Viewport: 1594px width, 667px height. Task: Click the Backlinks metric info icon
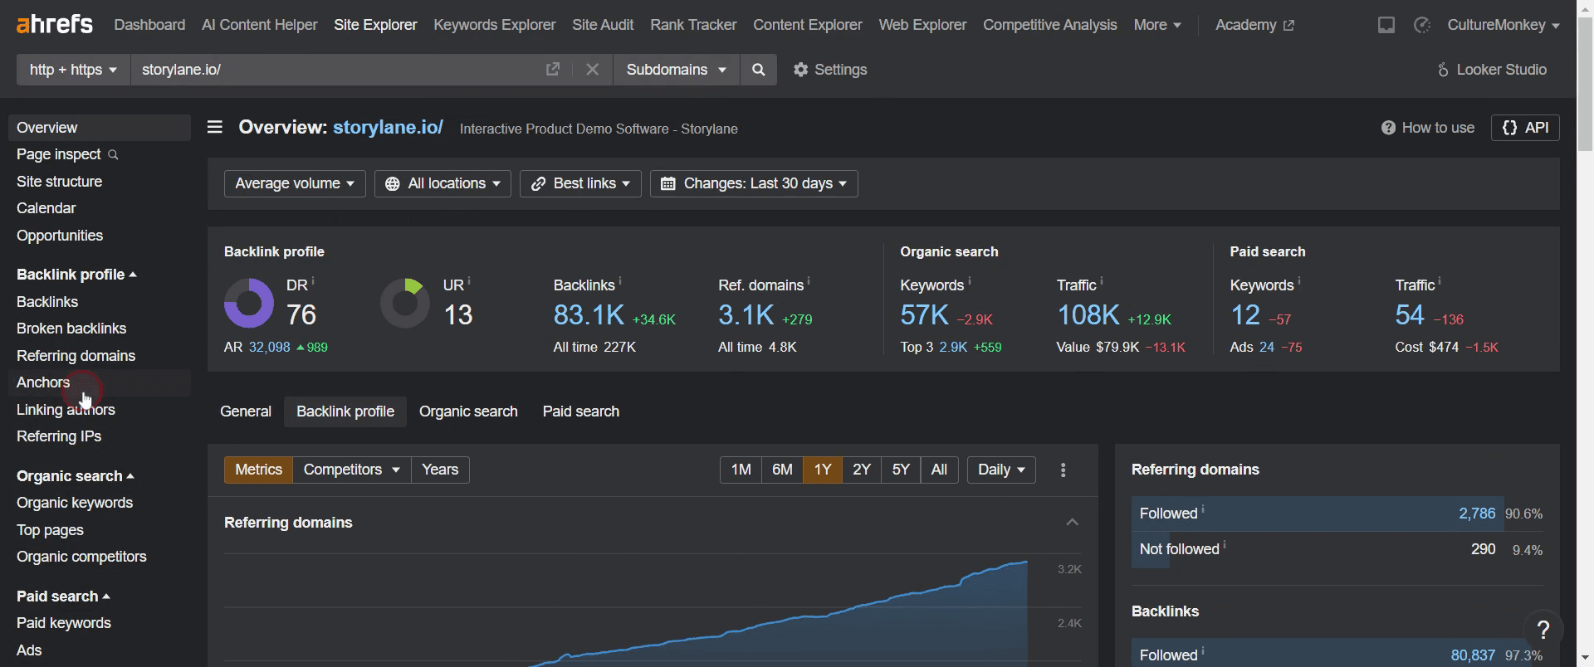(x=620, y=280)
